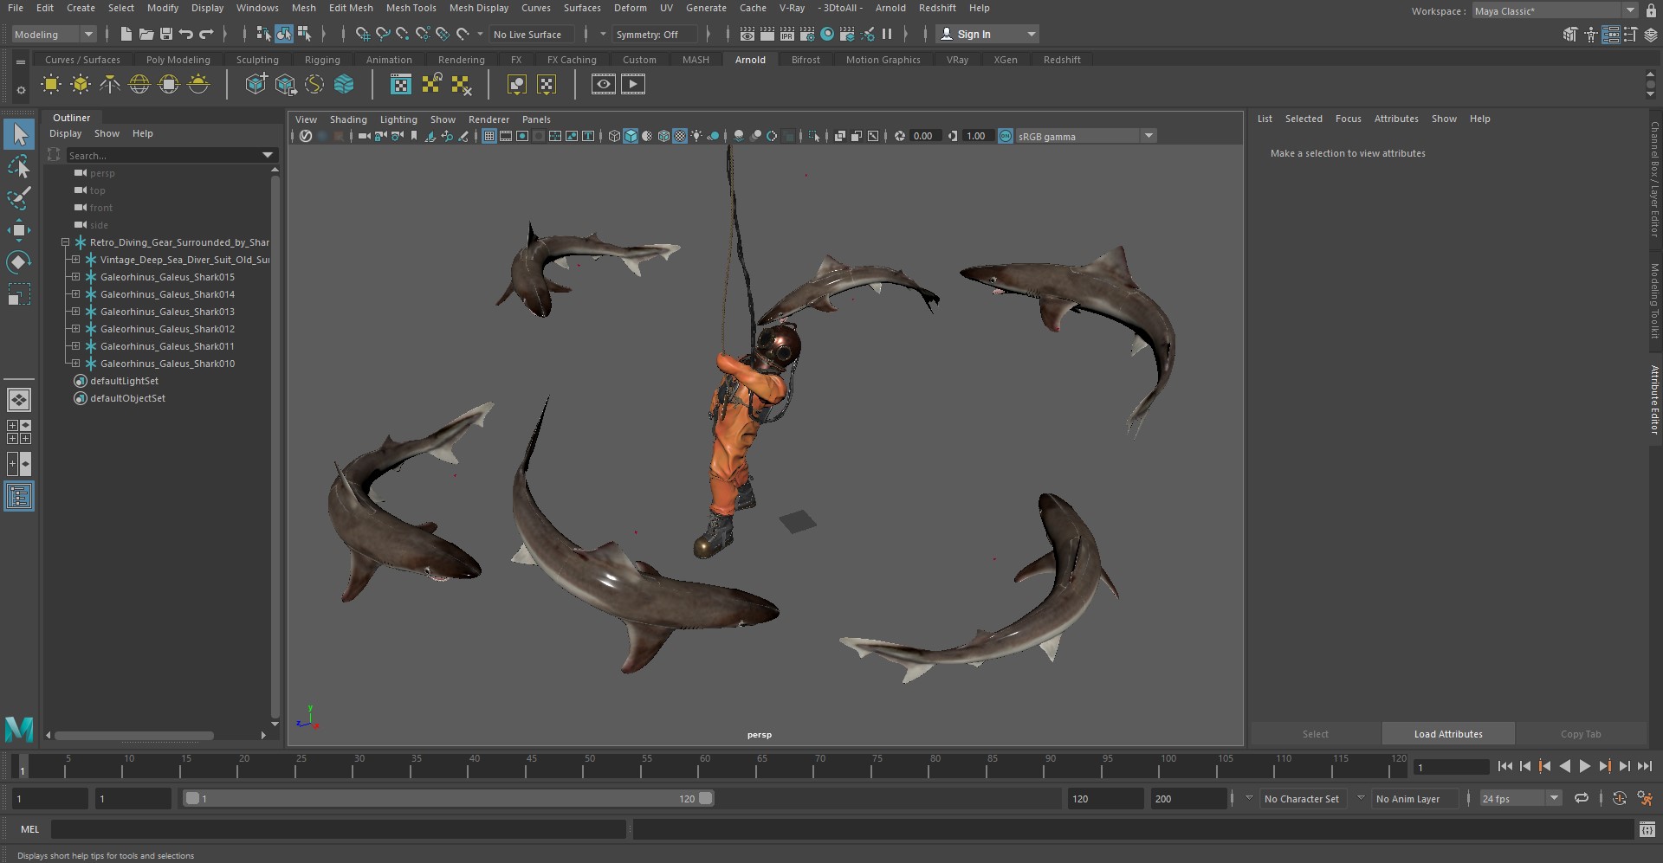Viewport: 1663px width, 863px height.
Task: Collapse Retro_Diving_Gear_Surrounded_by_Shar group
Action: click(x=65, y=242)
